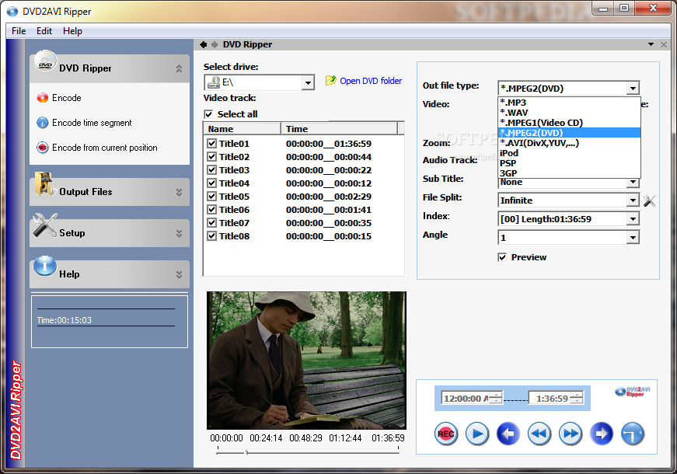Click the Encode red ball icon
Viewport: 677px width, 474px height.
pyautogui.click(x=42, y=98)
